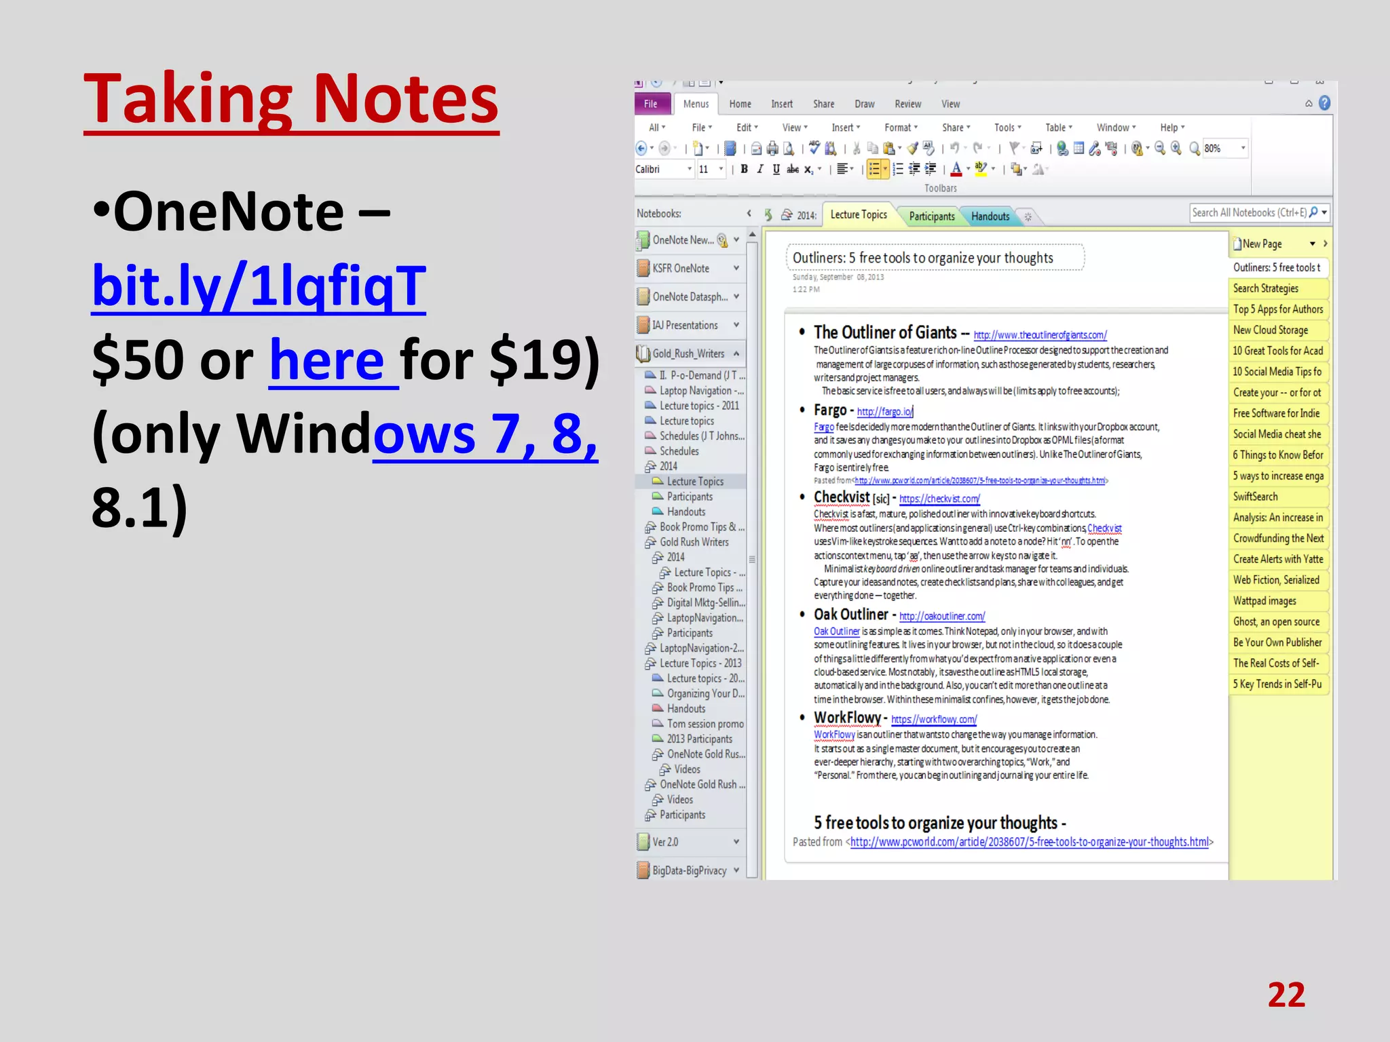The height and width of the screenshot is (1042, 1390).
Task: Click the Undo arrow icon
Action: [954, 147]
